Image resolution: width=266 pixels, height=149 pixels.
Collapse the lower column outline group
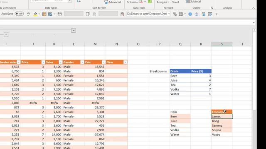tap(6, 35)
